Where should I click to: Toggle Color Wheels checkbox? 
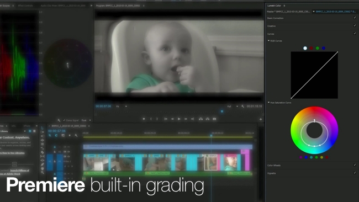click(x=355, y=164)
